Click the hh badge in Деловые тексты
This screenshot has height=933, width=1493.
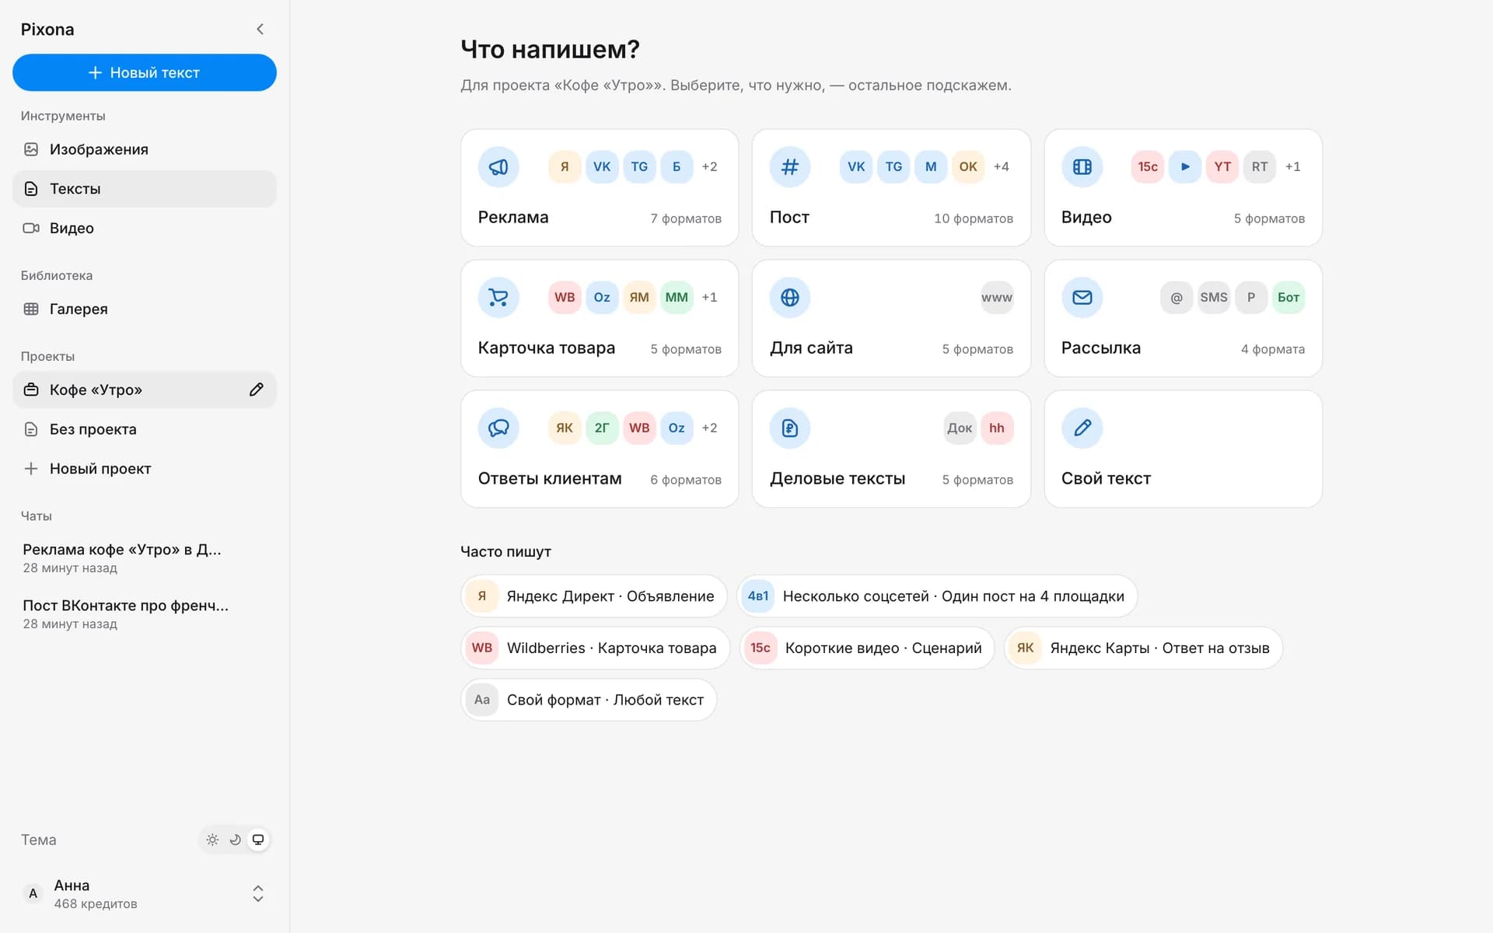pyautogui.click(x=997, y=428)
